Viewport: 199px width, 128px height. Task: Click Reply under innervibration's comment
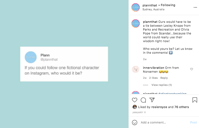click(164, 78)
